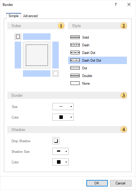Expand the Shadow Size dropdown
This screenshot has height=190, width=136.
coord(61,151)
